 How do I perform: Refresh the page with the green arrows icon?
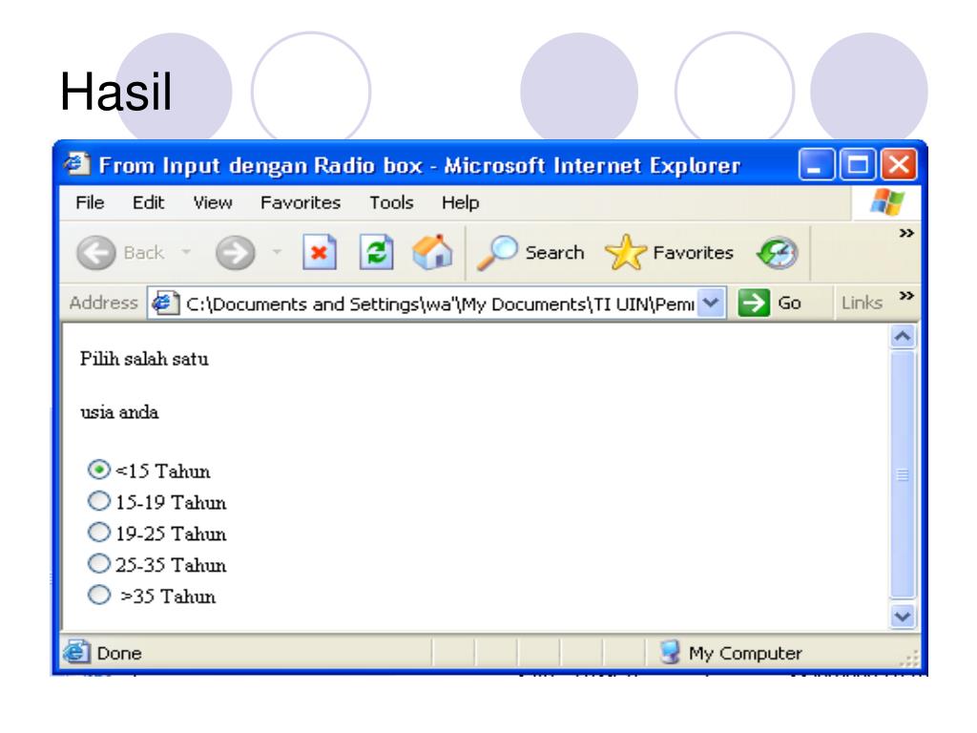pyautogui.click(x=376, y=252)
